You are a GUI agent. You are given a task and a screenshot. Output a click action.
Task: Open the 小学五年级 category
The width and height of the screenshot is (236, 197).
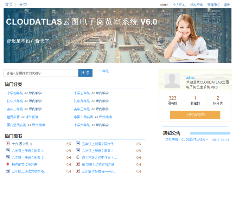82,93
